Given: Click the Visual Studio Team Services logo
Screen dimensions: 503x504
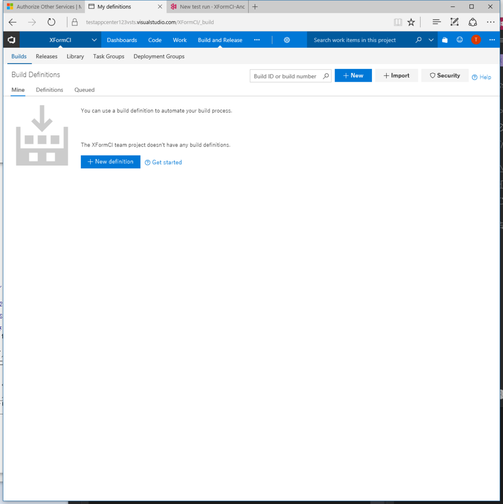Looking at the screenshot, I should pyautogui.click(x=12, y=40).
